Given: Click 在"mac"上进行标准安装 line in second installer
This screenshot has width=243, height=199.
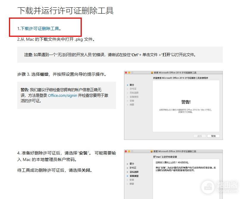Looking at the screenshot, I should point(165,157).
